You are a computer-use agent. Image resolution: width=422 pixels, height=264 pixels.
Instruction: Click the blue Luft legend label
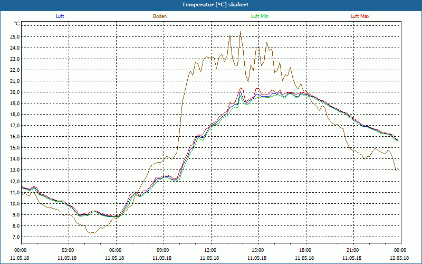coord(60,16)
